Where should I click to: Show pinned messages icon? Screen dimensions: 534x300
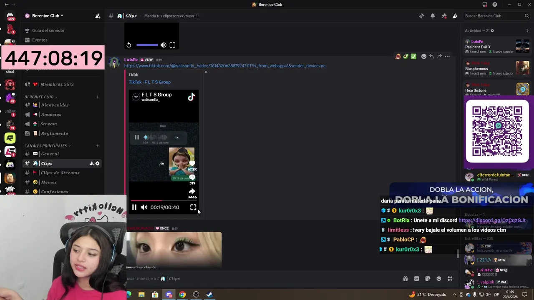pos(444,16)
